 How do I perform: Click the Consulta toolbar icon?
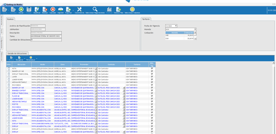pos(13,9)
